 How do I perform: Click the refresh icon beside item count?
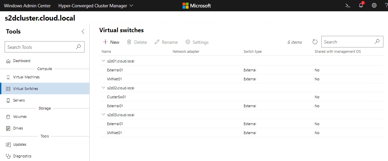tap(315, 42)
